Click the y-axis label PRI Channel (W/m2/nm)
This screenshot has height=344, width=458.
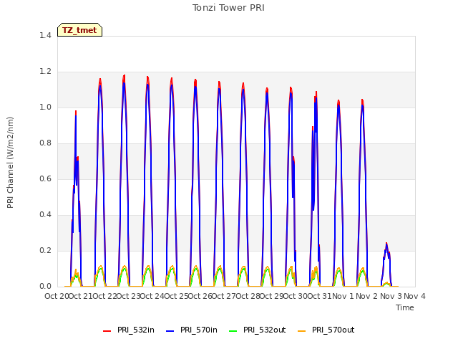[x=10, y=163]
